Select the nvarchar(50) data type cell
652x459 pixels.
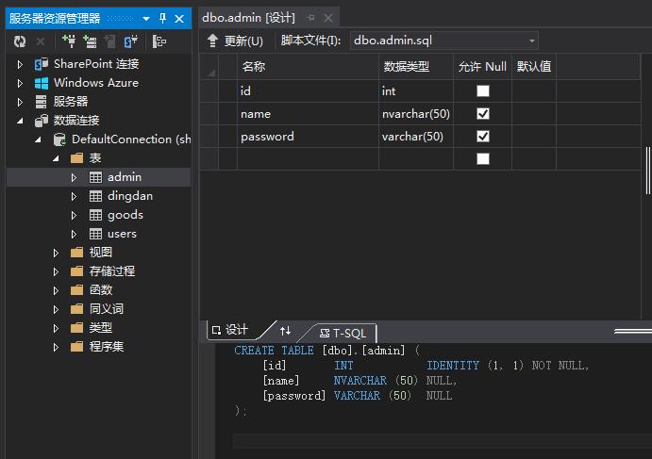coord(416,114)
